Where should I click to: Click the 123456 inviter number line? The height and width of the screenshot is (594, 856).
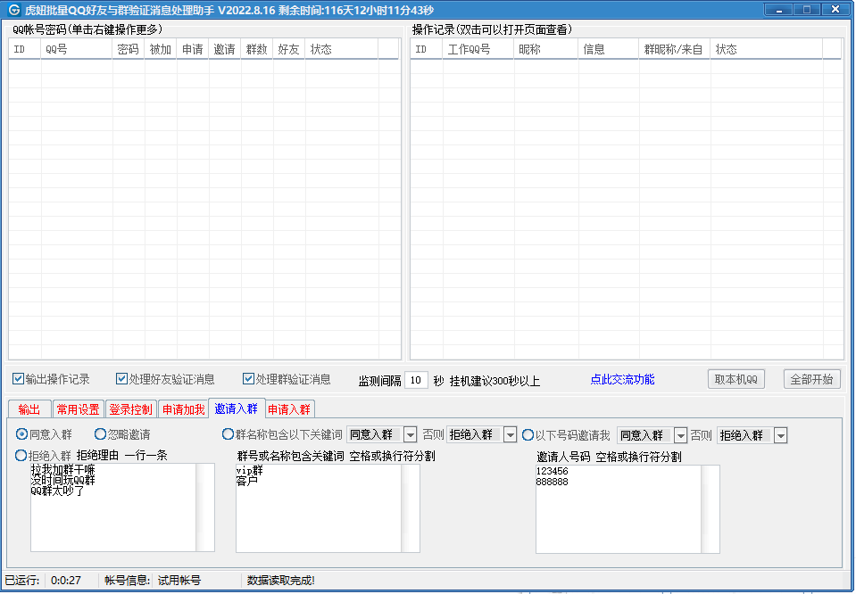pos(552,471)
